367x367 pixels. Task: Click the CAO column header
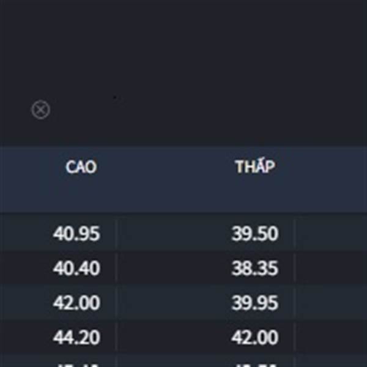(x=81, y=167)
